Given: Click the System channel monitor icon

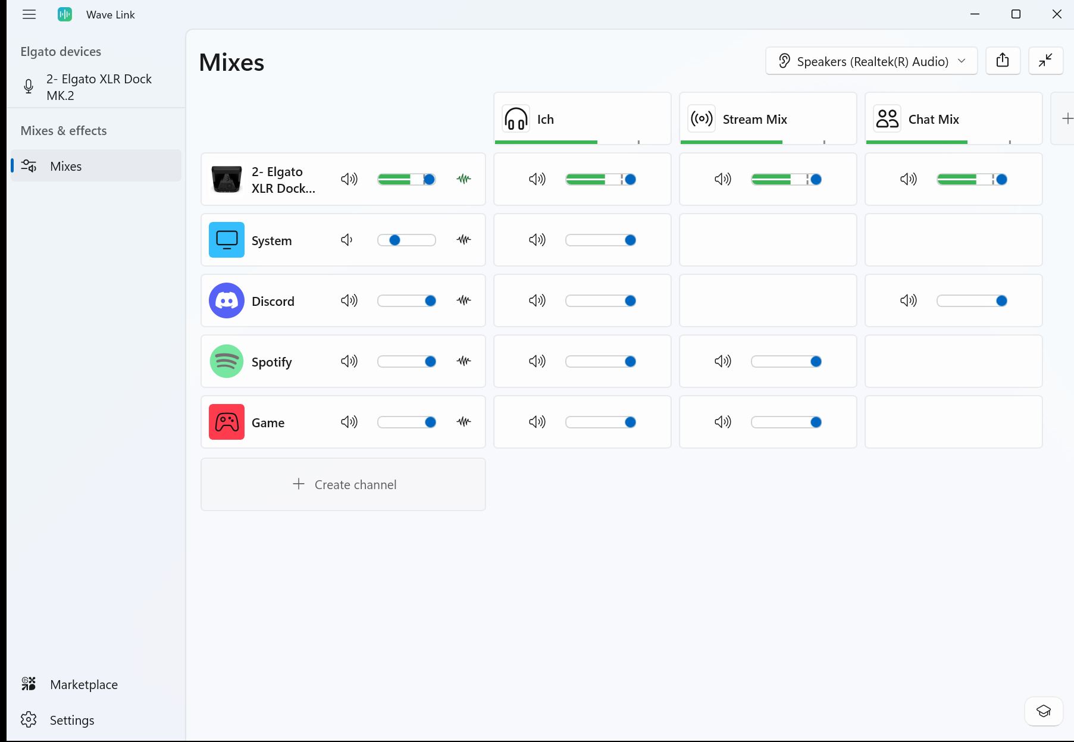Looking at the screenshot, I should [227, 240].
